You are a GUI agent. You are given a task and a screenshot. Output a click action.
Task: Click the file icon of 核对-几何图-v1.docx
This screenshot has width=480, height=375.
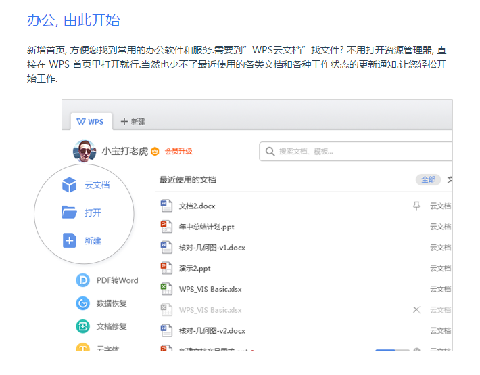pyautogui.click(x=166, y=248)
